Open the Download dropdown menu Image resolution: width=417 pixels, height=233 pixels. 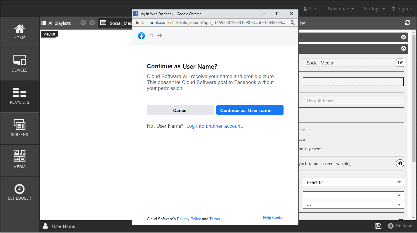341,9
